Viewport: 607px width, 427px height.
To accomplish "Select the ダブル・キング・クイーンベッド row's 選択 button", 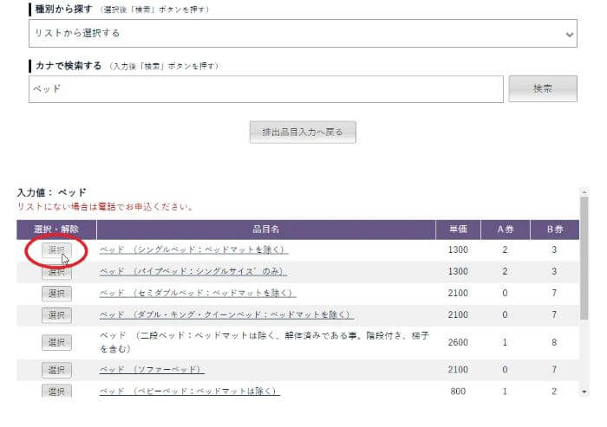I will tap(56, 315).
